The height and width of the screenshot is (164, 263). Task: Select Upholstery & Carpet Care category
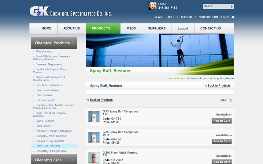(51, 151)
